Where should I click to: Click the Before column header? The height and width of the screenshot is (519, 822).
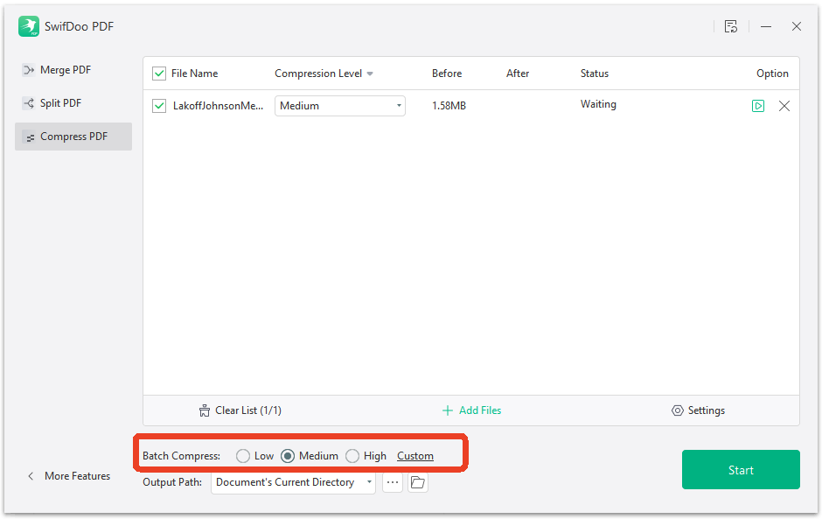447,74
